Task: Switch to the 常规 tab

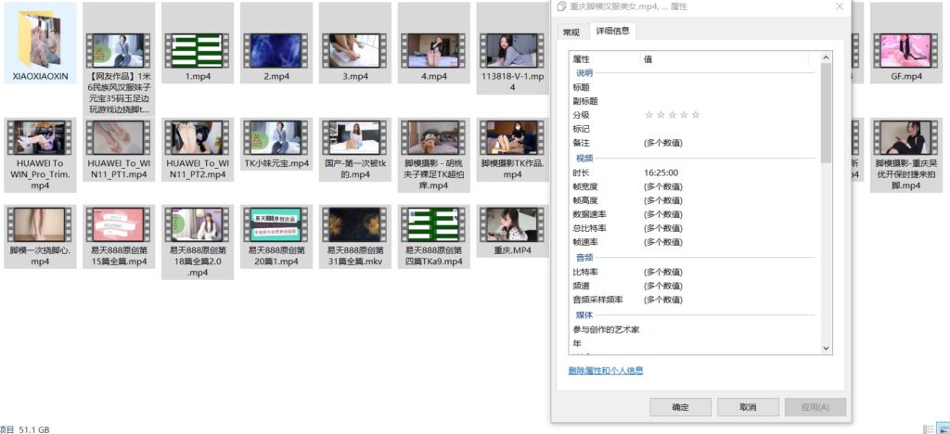Action: pyautogui.click(x=571, y=32)
